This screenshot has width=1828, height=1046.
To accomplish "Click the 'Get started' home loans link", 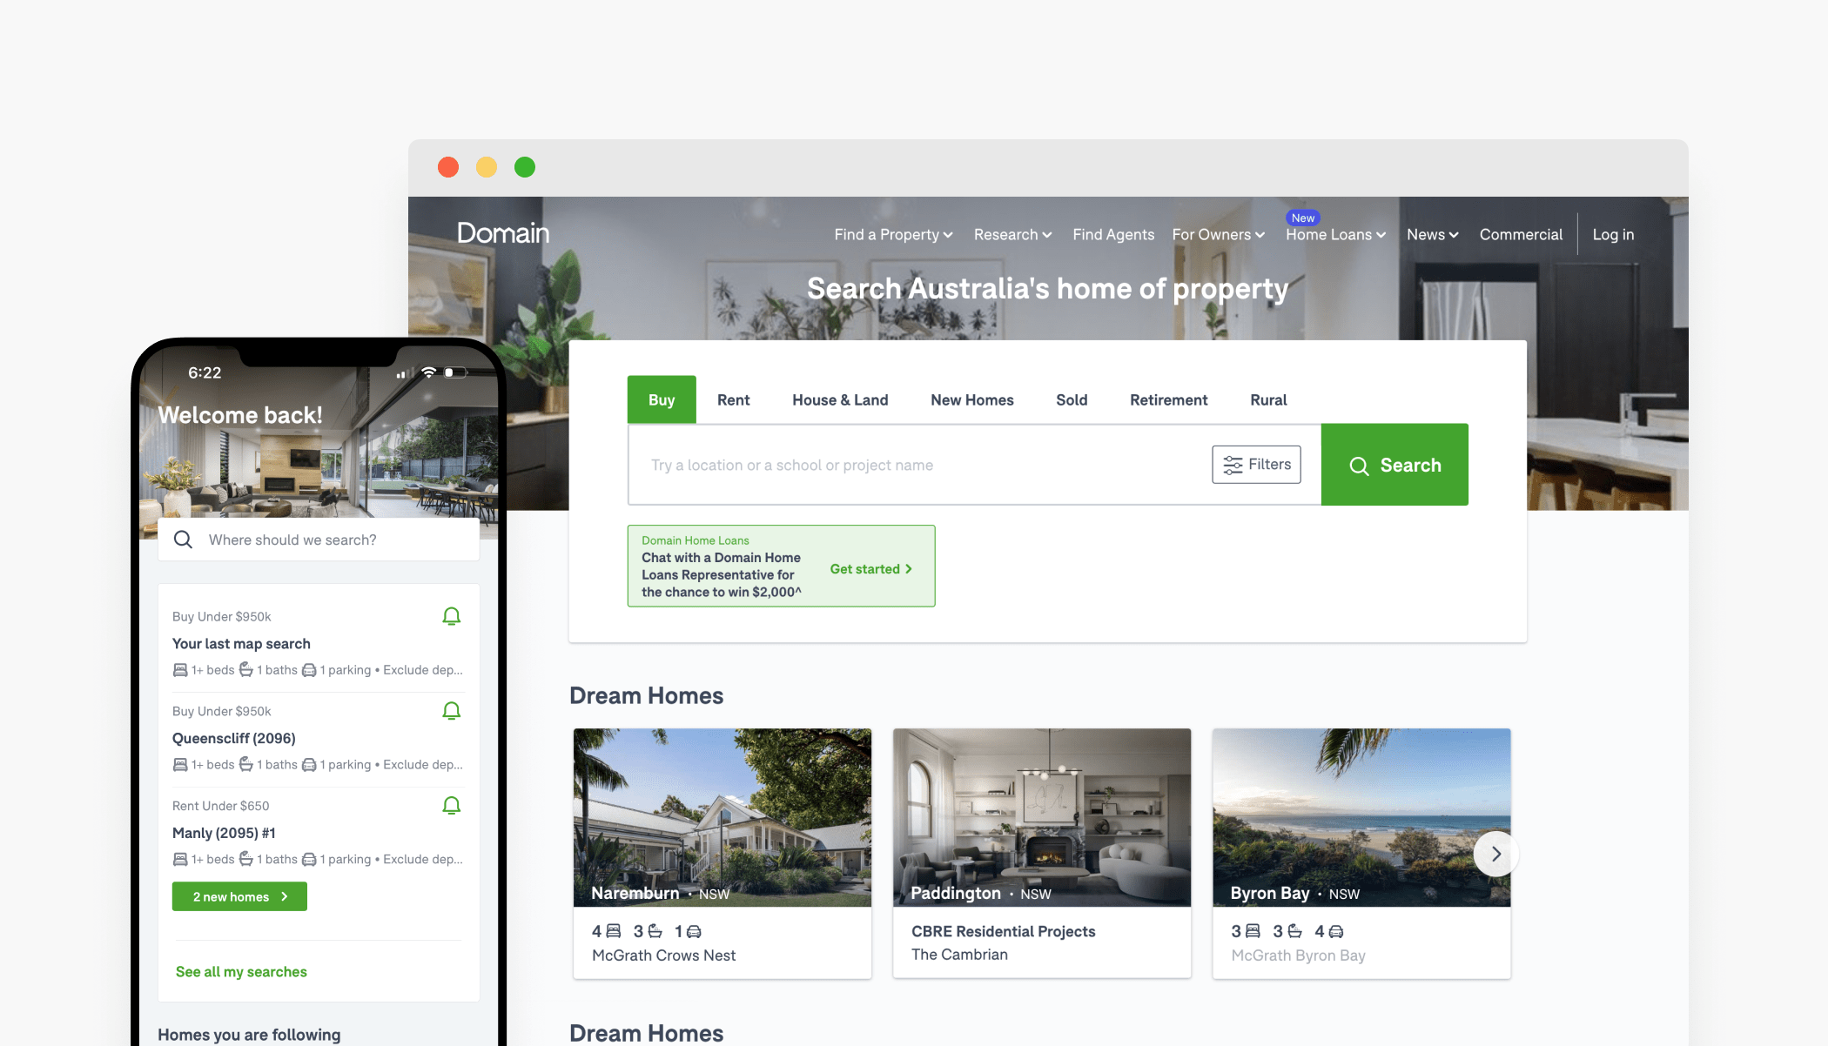I will point(870,569).
